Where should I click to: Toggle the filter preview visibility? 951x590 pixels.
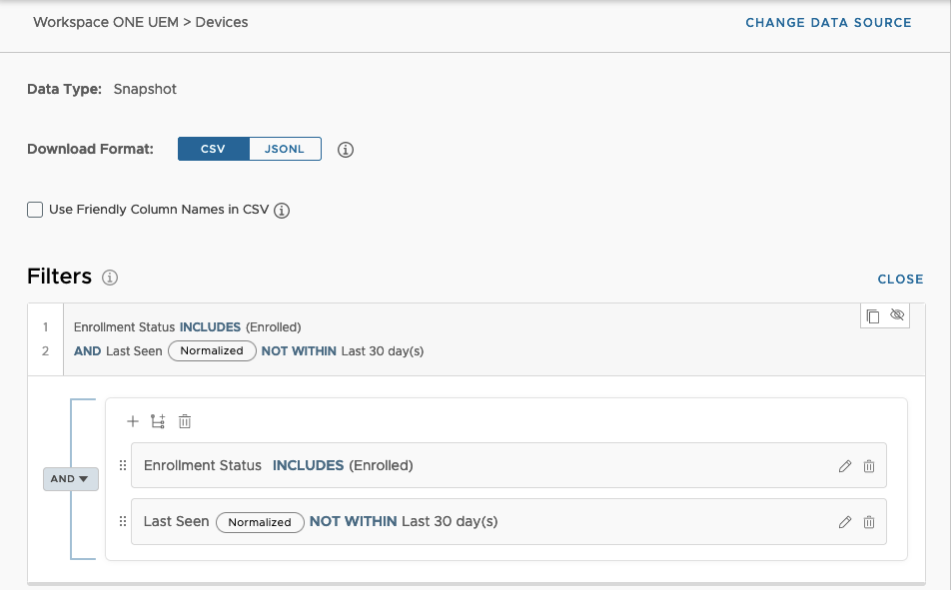point(896,314)
